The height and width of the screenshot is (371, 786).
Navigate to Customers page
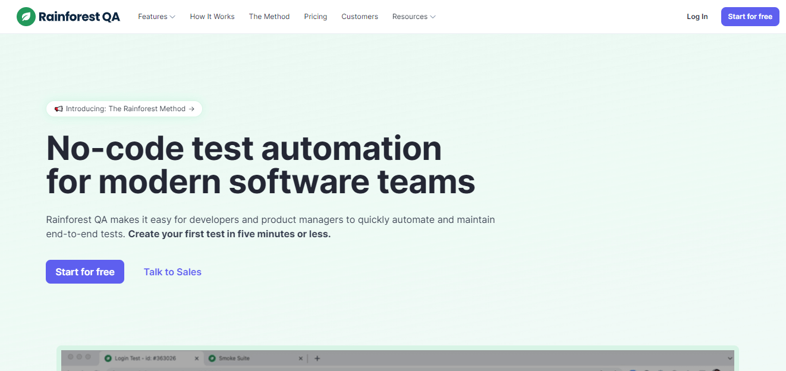click(x=360, y=17)
